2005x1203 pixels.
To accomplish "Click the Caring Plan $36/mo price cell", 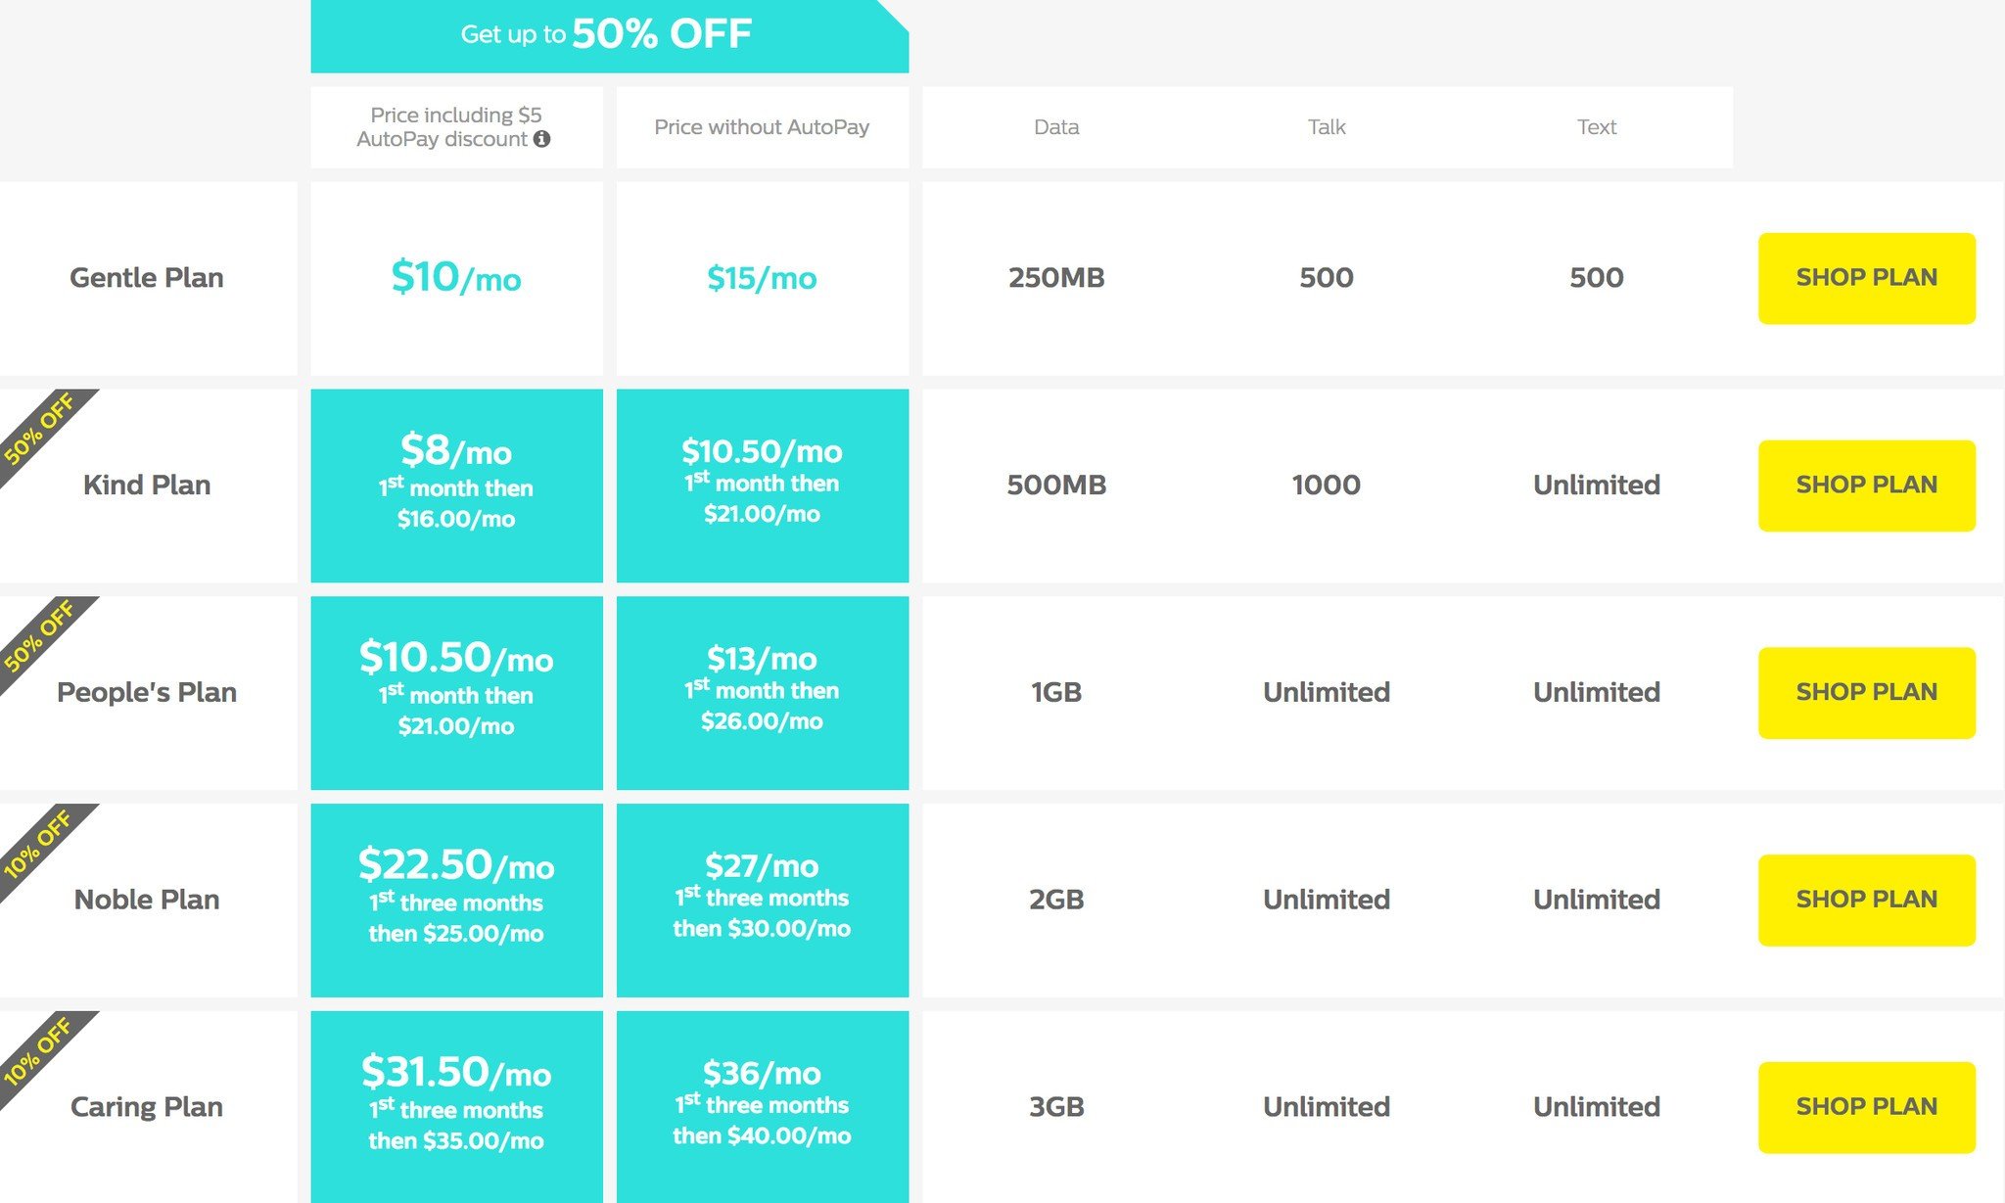I will click(x=762, y=1104).
